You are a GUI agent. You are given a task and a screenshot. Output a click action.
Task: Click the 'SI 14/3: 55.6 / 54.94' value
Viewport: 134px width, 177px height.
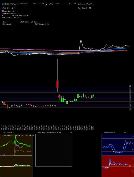[20, 16]
